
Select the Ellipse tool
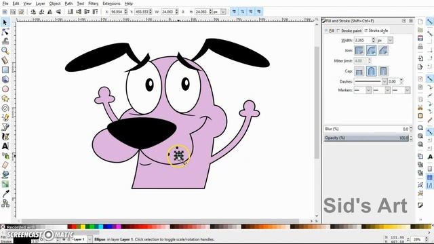[5, 89]
